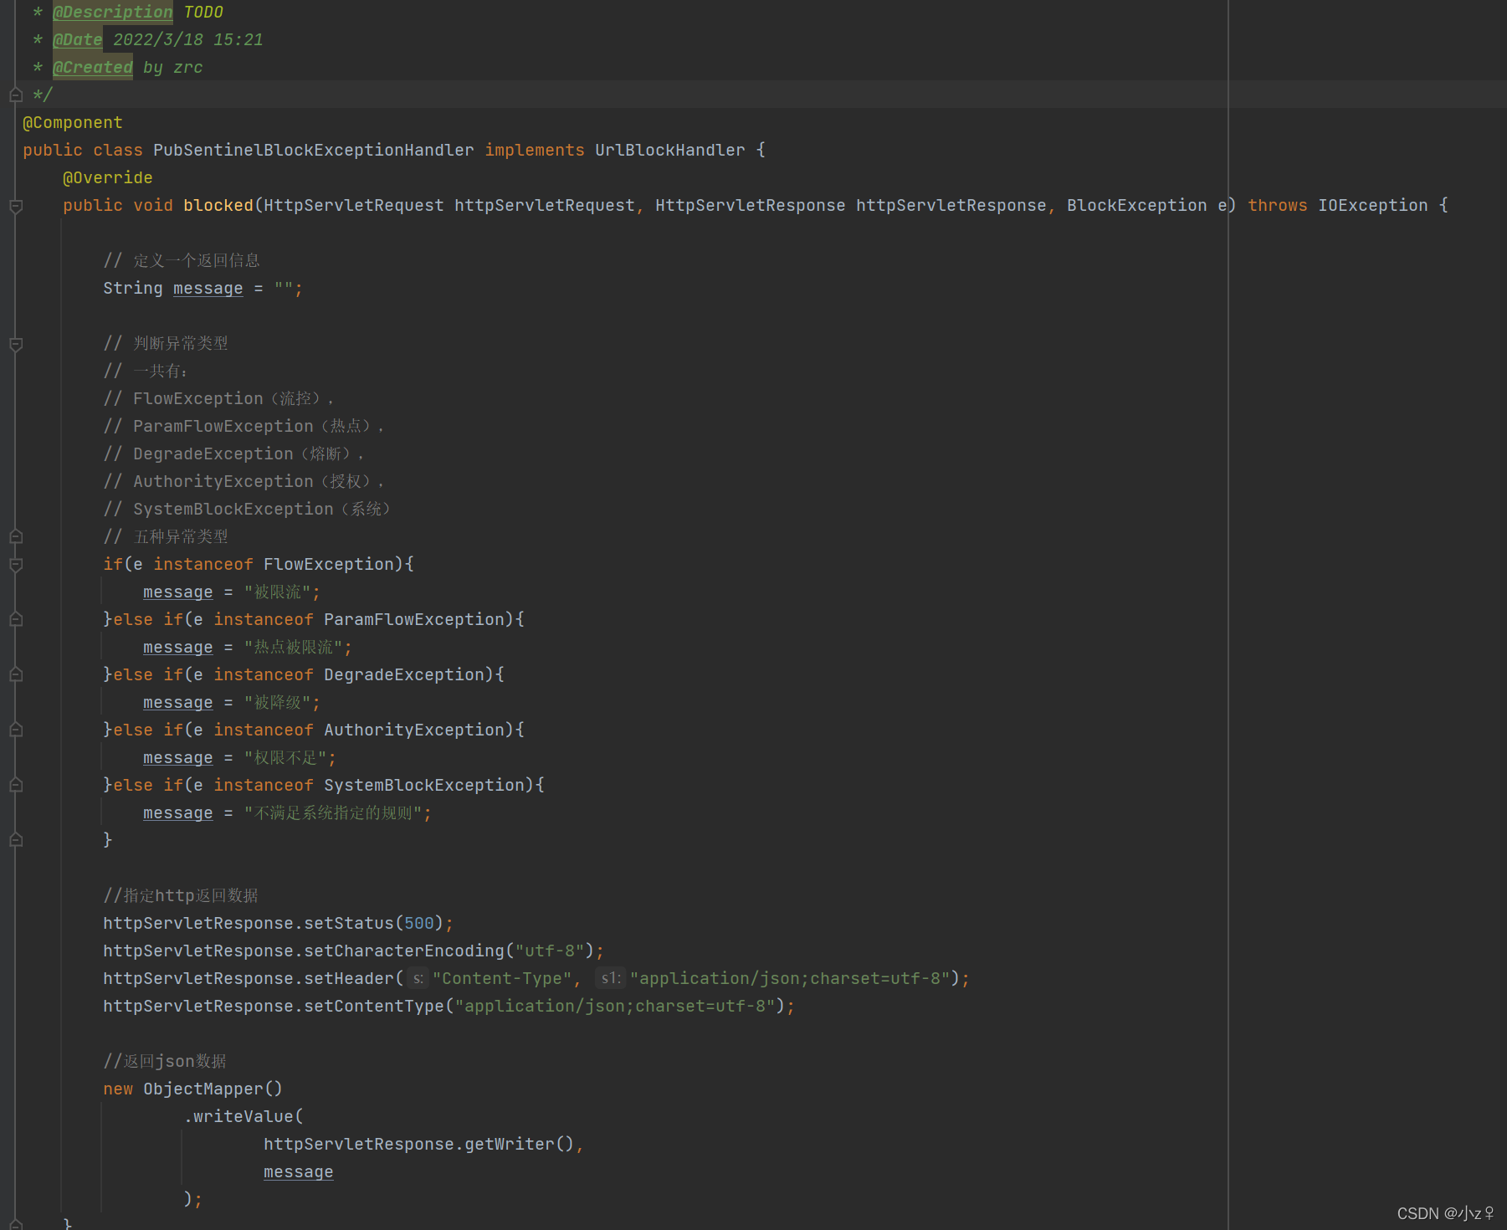Collapse the else-if SystemBlockException fold marker

[x=16, y=786]
